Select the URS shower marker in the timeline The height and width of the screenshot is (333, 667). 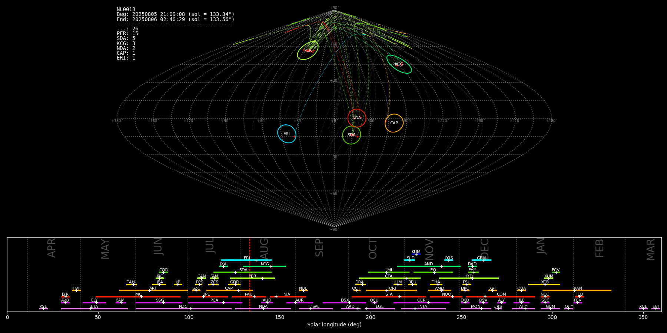[x=499, y=309]
